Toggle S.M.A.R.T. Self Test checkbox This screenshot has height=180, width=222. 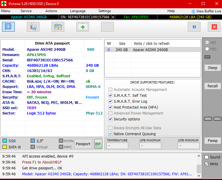(x=110, y=96)
